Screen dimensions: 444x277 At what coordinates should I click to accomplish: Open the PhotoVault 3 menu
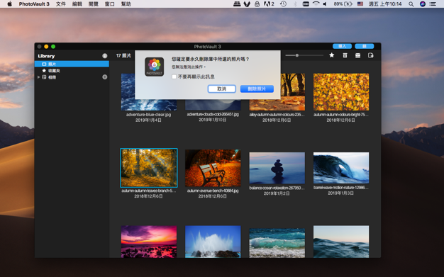coord(34,4)
